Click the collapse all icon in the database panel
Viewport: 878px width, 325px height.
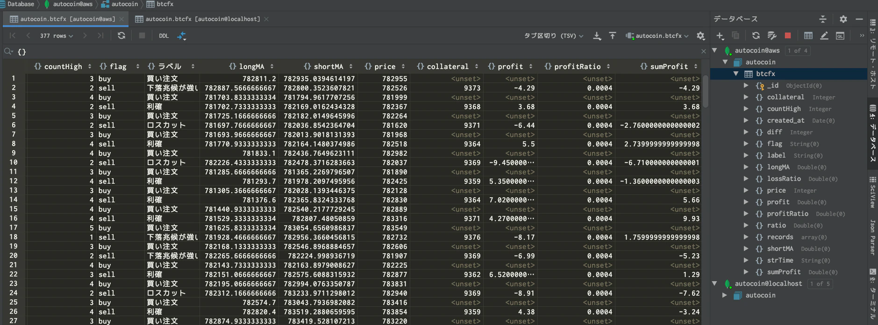click(823, 19)
